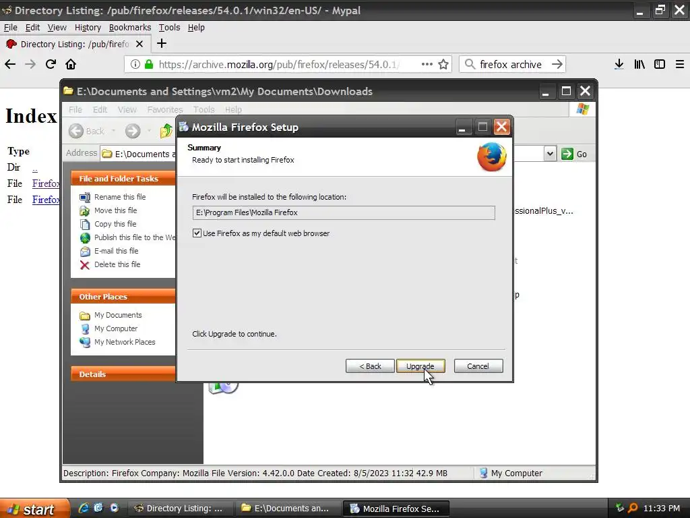The width and height of the screenshot is (690, 518).
Task: Bookmark this page with star icon
Action: point(443,64)
